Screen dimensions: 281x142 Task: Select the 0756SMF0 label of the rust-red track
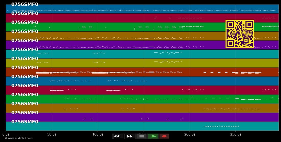(25, 68)
